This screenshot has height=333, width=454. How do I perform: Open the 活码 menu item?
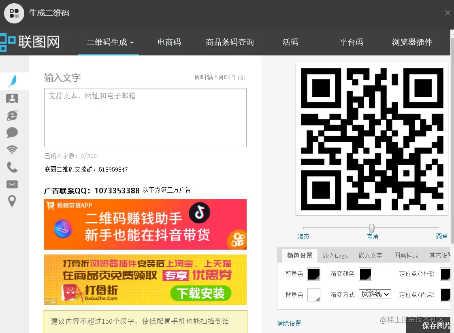tap(291, 42)
